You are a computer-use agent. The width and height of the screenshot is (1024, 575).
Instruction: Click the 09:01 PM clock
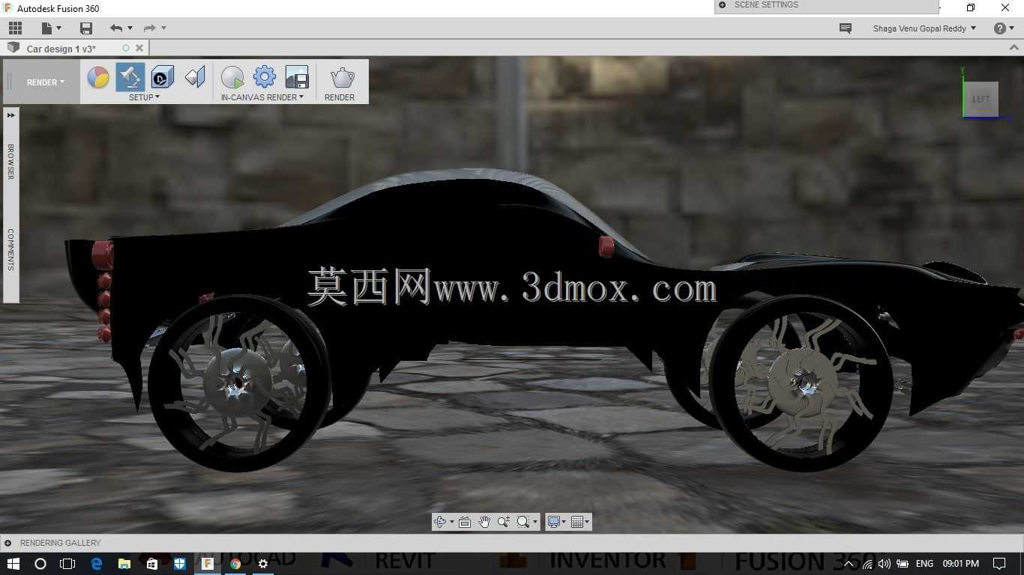click(961, 564)
